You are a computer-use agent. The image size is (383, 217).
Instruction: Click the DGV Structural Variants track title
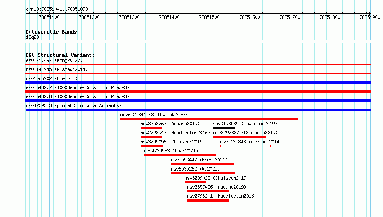pos(60,55)
